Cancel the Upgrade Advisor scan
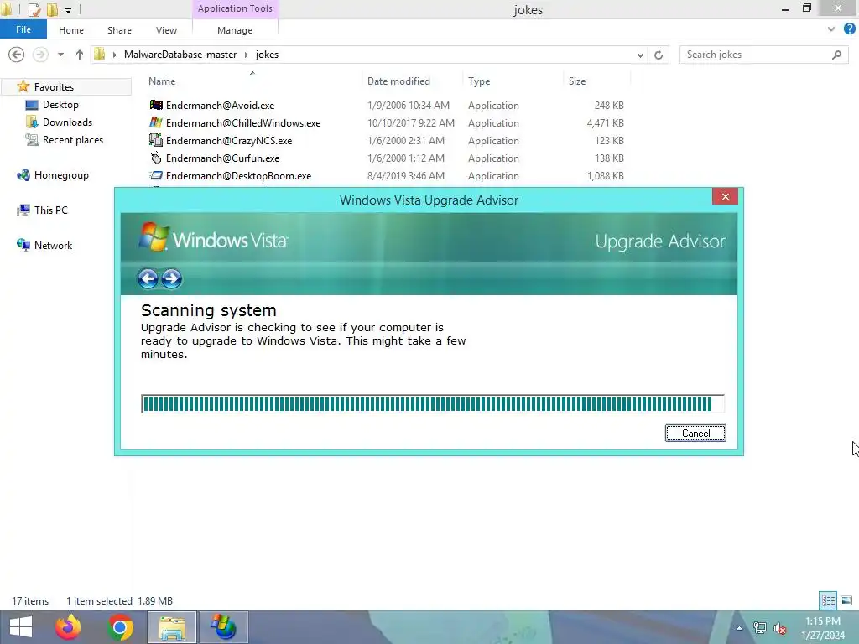 (x=695, y=434)
